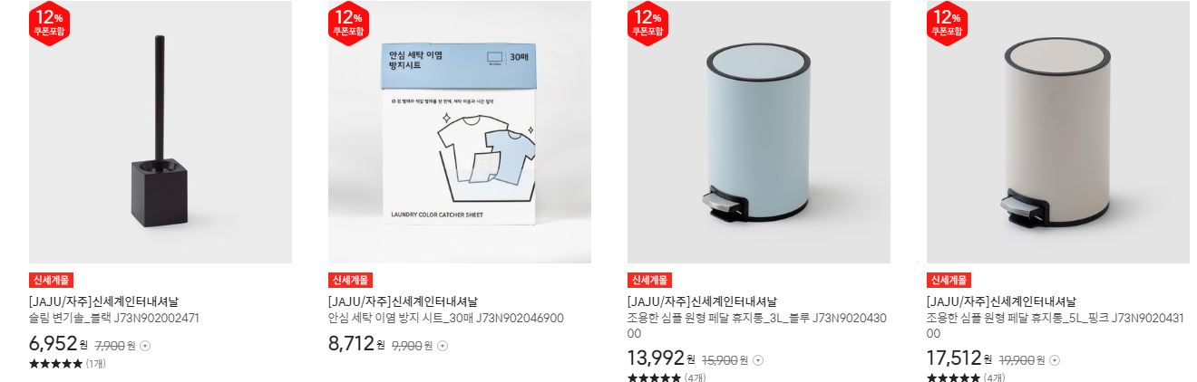The image size is (1197, 382).
Task: Click the 12% coupon badge on toilet brush
Action: tap(50, 22)
